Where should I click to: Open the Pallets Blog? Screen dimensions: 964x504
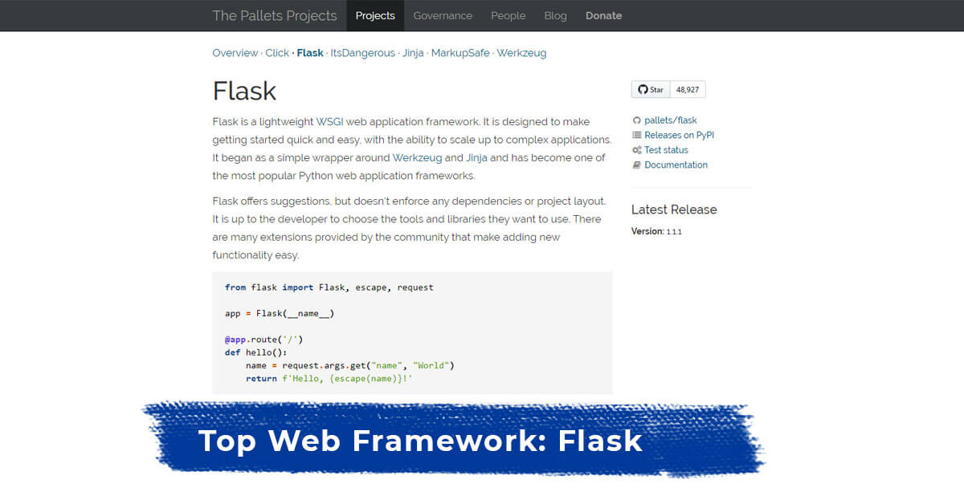click(555, 15)
